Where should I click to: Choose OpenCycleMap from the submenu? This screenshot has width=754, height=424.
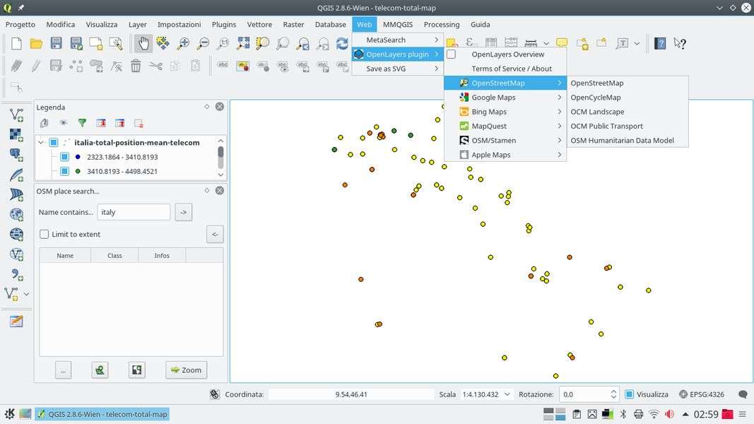[595, 98]
